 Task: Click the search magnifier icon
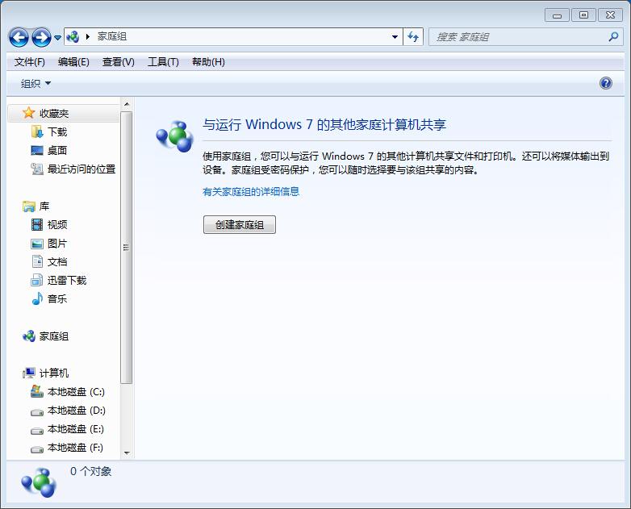click(x=613, y=37)
